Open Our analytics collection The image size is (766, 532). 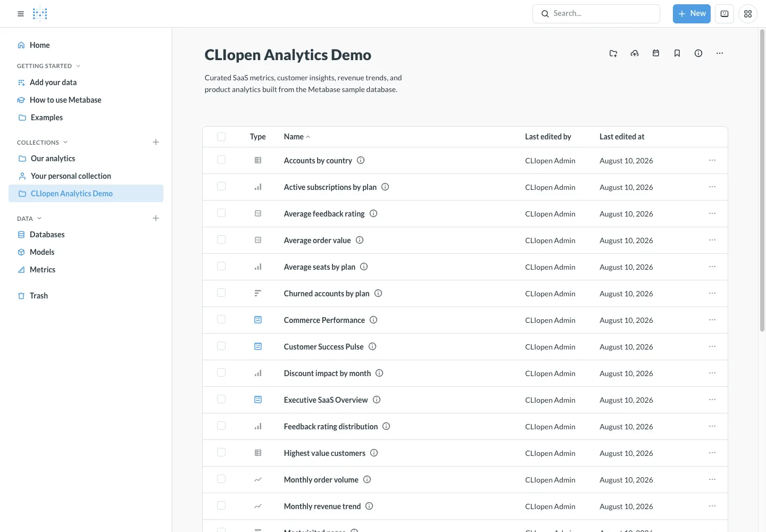pyautogui.click(x=86, y=159)
